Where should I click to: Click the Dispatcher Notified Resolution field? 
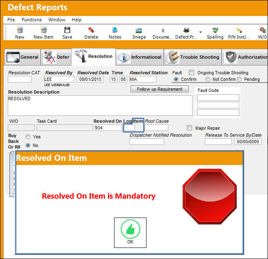pyautogui.click(x=147, y=142)
